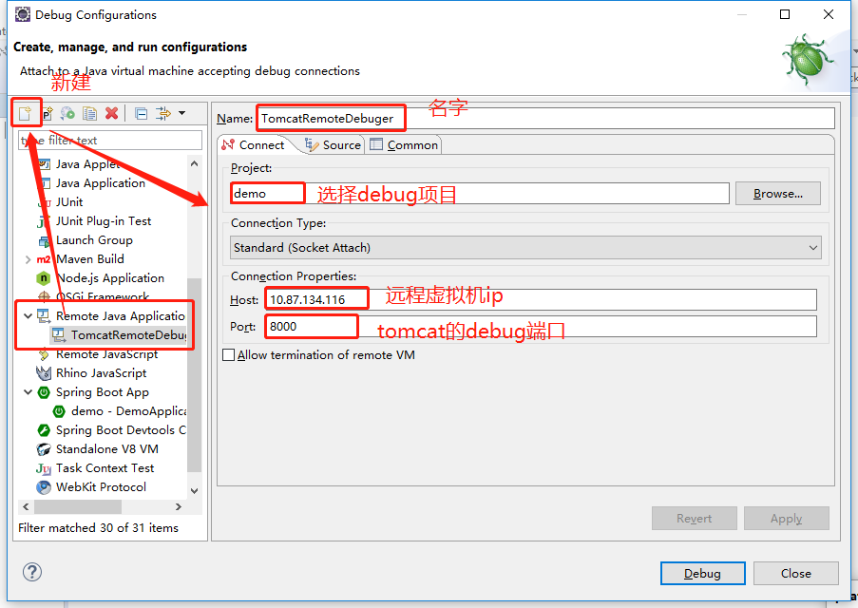Image resolution: width=858 pixels, height=608 pixels.
Task: Switch to the Connect tab
Action: tap(254, 145)
